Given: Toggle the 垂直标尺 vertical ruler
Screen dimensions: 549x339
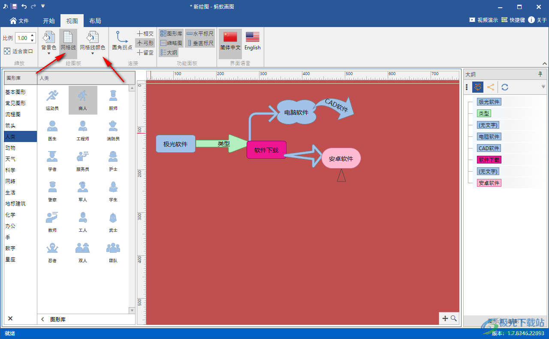Looking at the screenshot, I should coord(200,43).
